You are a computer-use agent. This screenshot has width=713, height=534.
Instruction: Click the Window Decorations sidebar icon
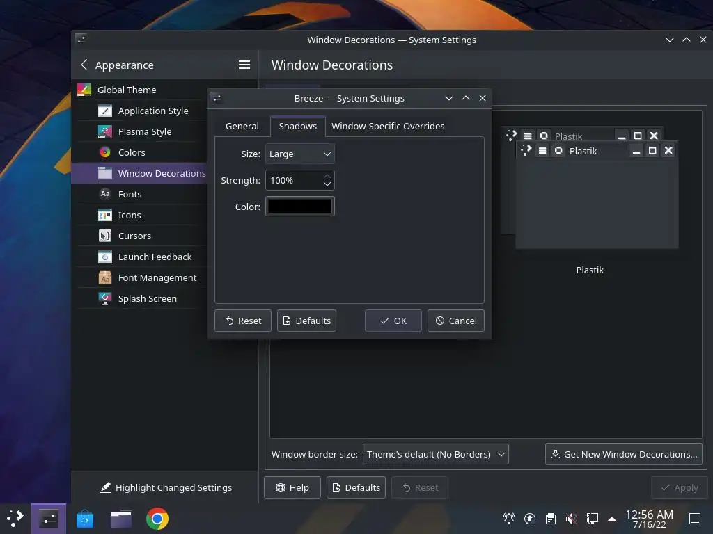105,173
